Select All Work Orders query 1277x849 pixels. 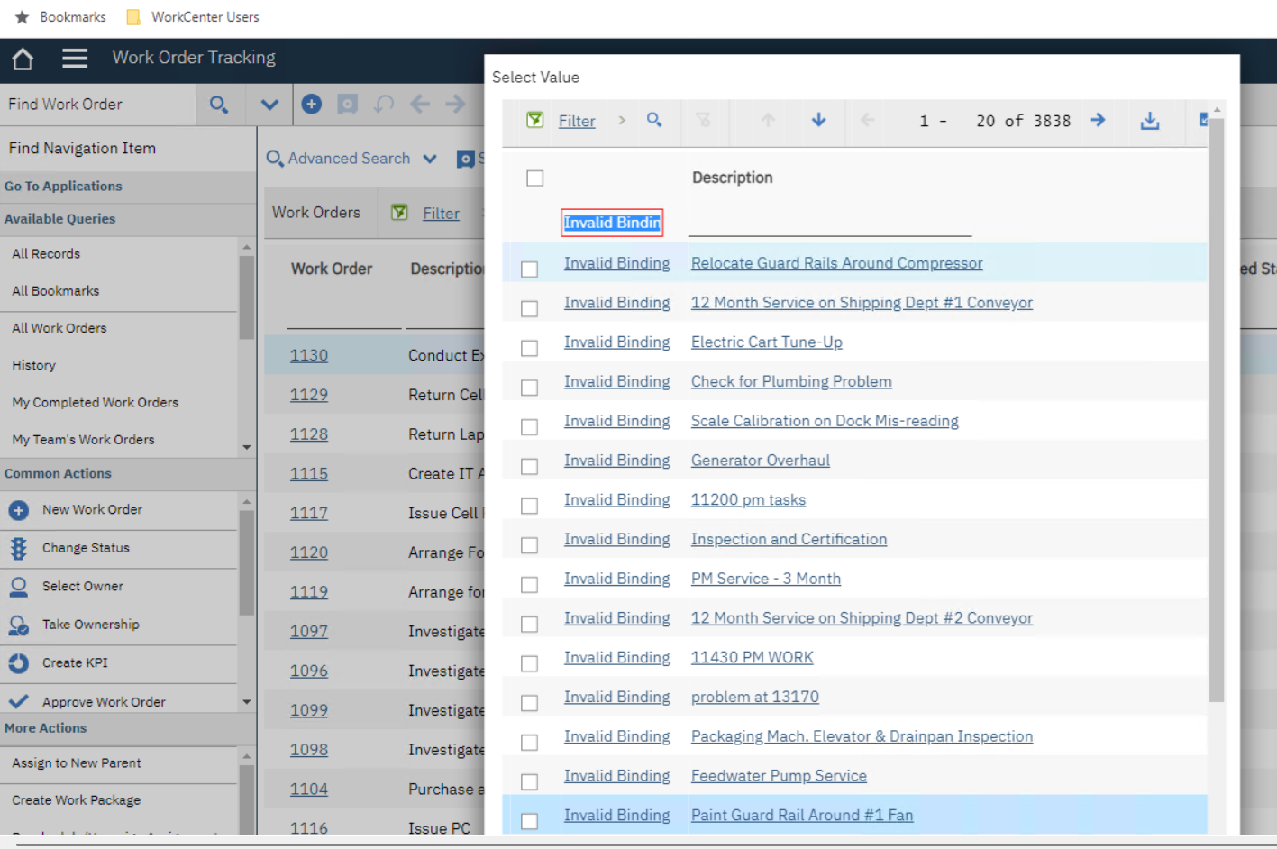pos(59,328)
